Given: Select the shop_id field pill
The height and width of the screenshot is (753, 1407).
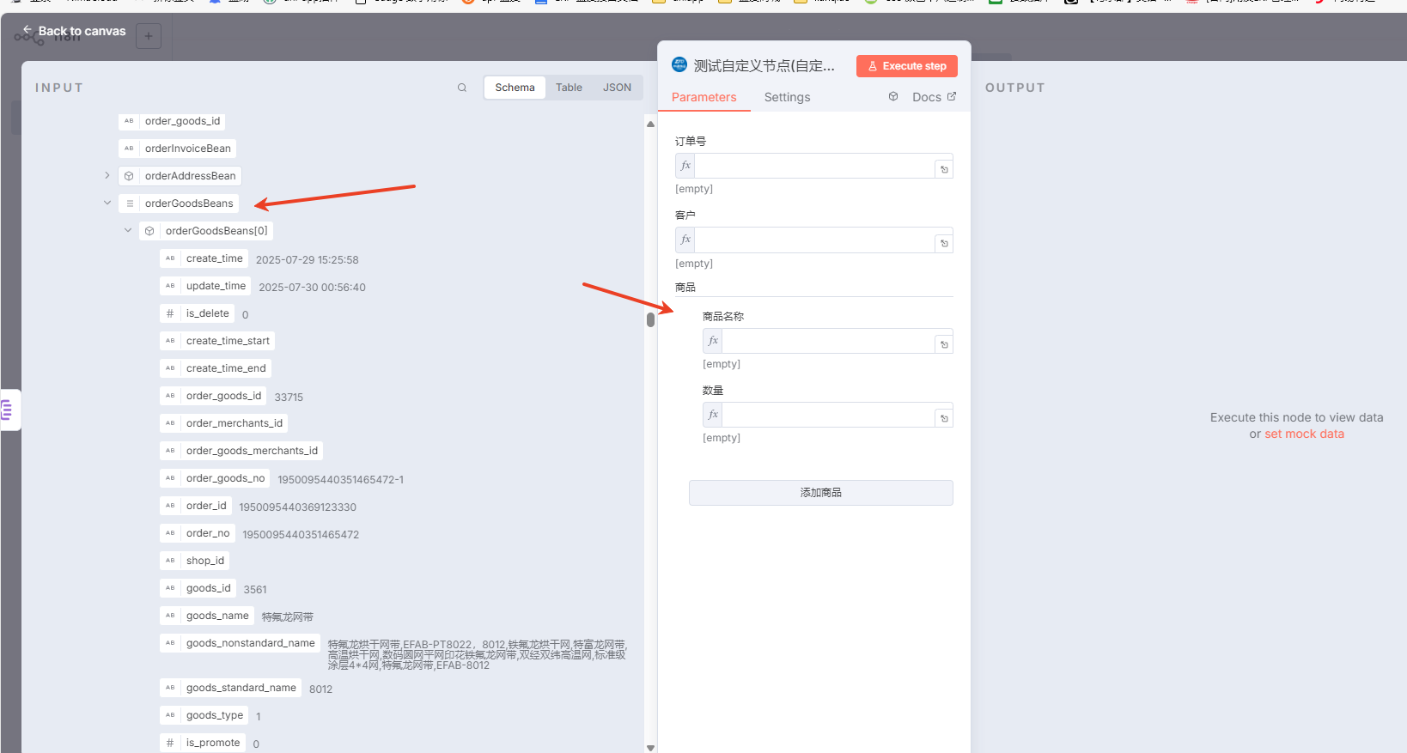Looking at the screenshot, I should pyautogui.click(x=194, y=561).
